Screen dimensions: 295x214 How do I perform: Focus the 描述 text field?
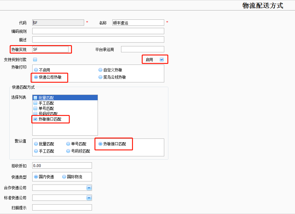click(x=98, y=39)
